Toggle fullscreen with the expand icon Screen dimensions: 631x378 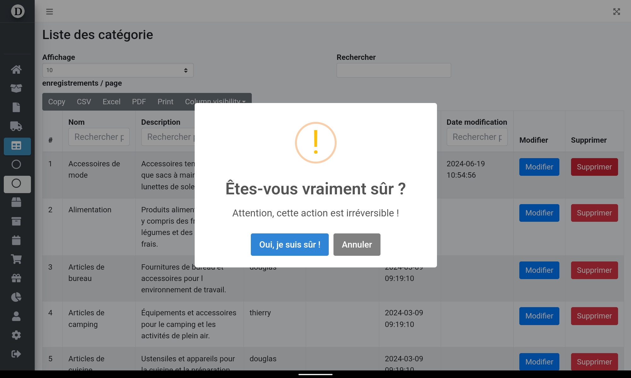click(x=616, y=12)
